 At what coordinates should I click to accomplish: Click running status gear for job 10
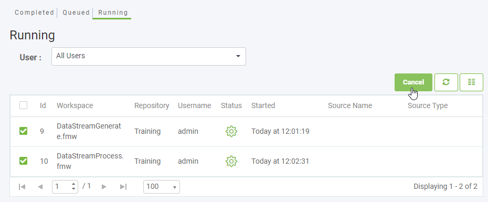[231, 161]
